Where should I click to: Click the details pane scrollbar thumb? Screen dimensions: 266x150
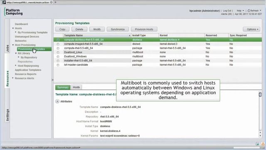click(x=260, y=95)
